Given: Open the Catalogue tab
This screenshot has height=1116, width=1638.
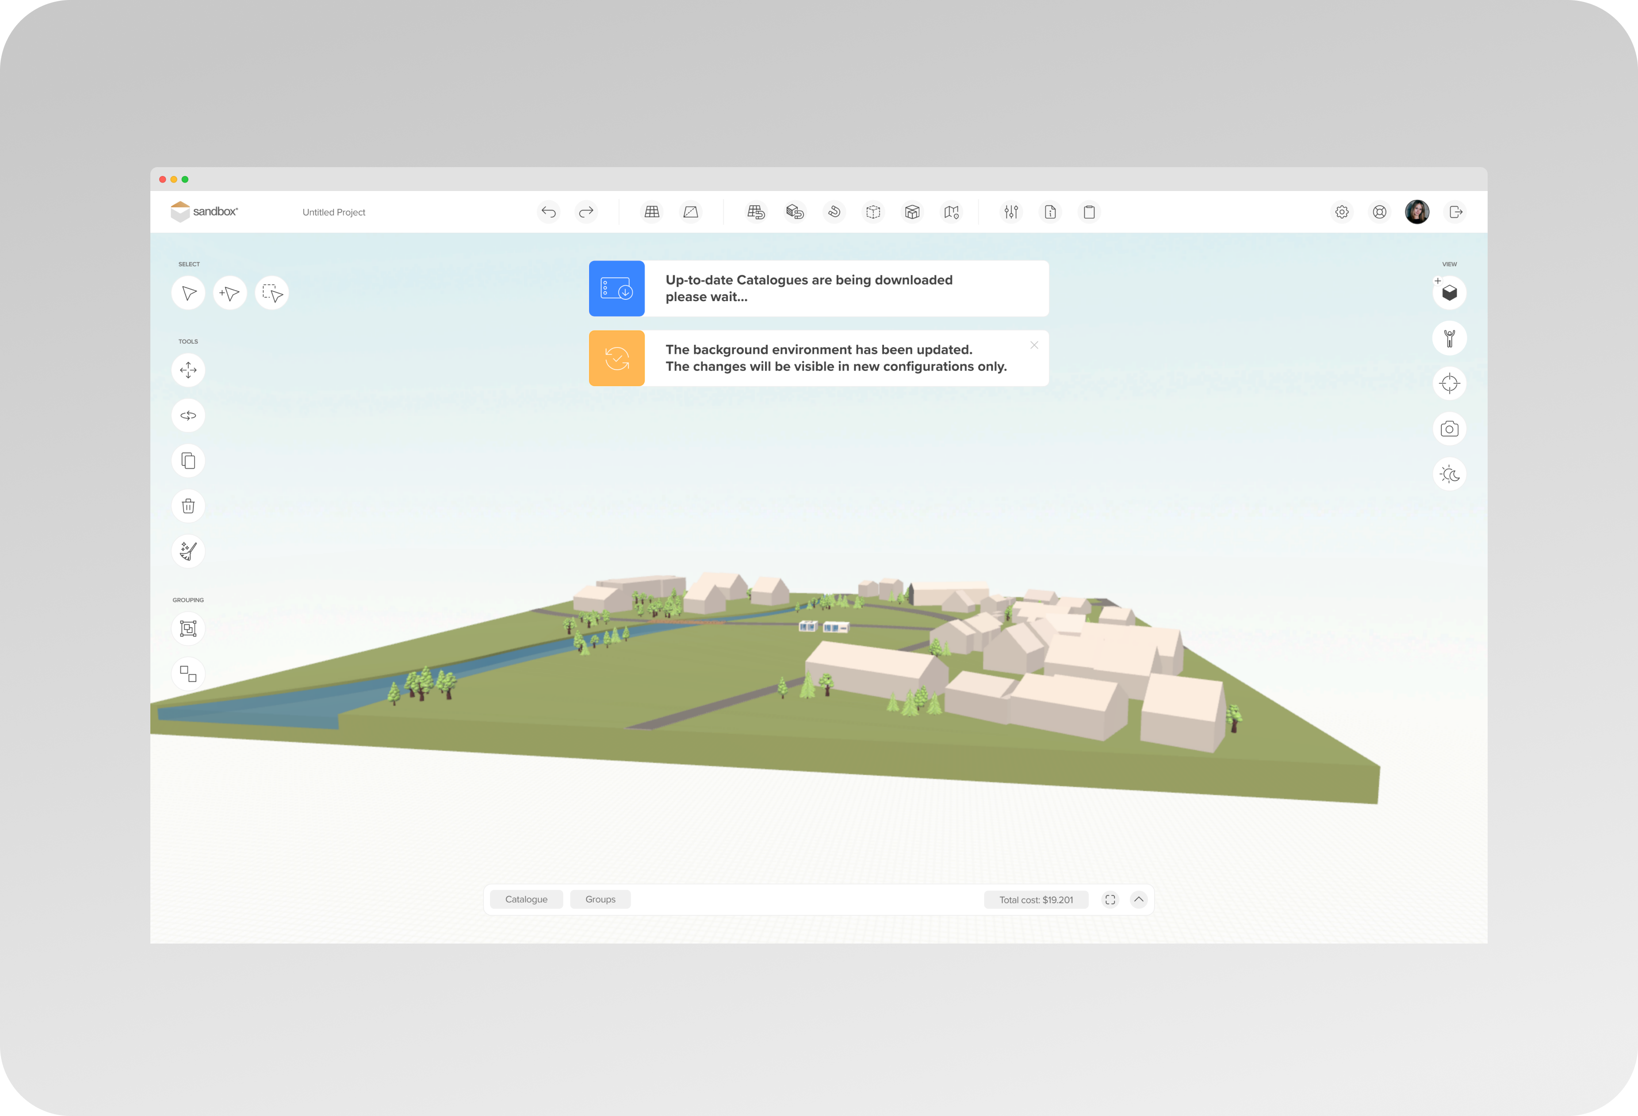Looking at the screenshot, I should point(526,900).
